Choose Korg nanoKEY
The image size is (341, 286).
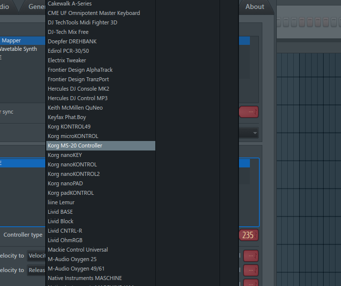101,155
